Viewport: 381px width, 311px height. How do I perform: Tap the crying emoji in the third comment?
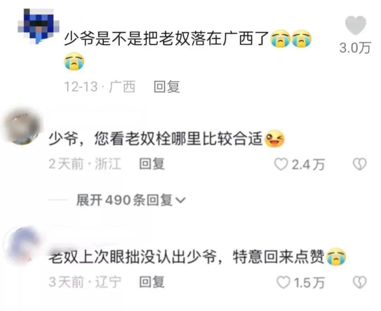point(336,257)
